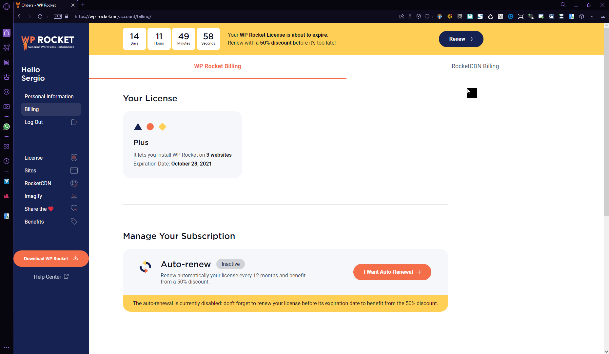Open the translate extension in the toolbar
The height and width of the screenshot is (354, 609).
(x=572, y=16)
